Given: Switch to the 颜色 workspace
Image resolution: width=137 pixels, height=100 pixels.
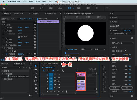Looking at the screenshot, I should pos(60,8).
